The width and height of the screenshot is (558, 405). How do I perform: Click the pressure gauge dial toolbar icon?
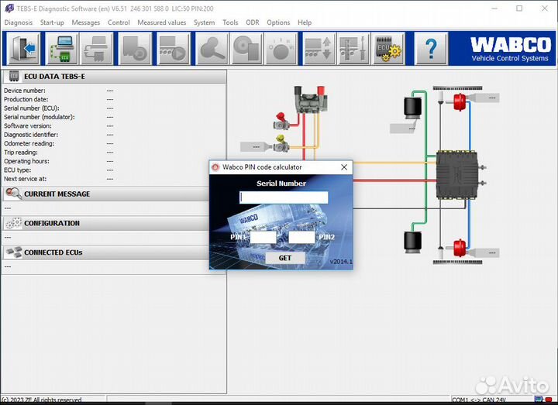click(x=281, y=48)
